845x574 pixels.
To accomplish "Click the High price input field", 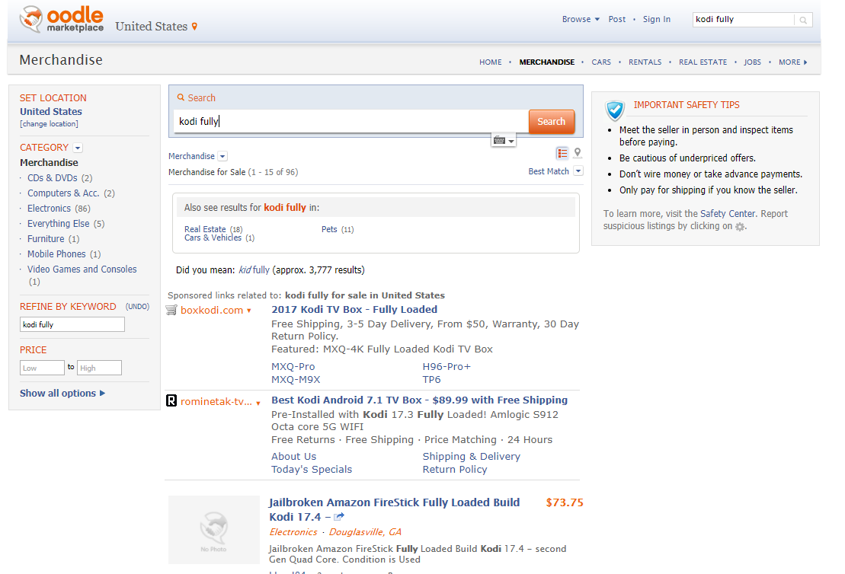I will tap(99, 368).
